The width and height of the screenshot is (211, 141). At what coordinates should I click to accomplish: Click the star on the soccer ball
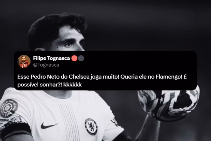161,100
